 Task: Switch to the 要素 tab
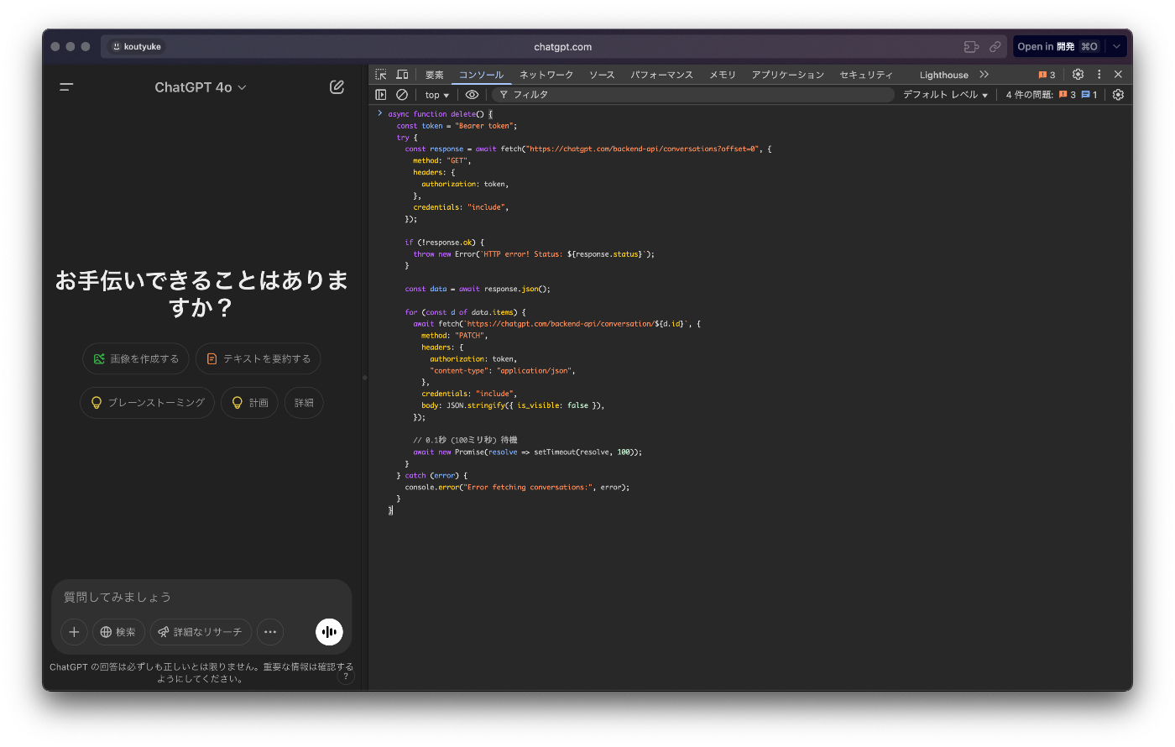coord(435,75)
